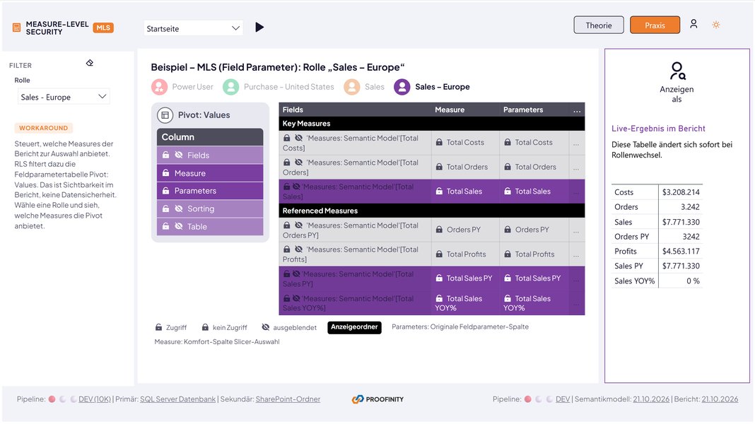The width and height of the screenshot is (755, 424).
Task: Click Total Orders in the Parameters column
Action: 535,167
